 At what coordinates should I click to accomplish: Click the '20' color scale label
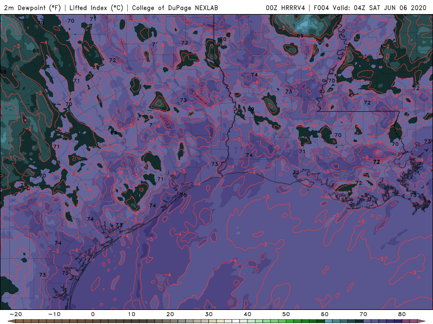point(170,314)
